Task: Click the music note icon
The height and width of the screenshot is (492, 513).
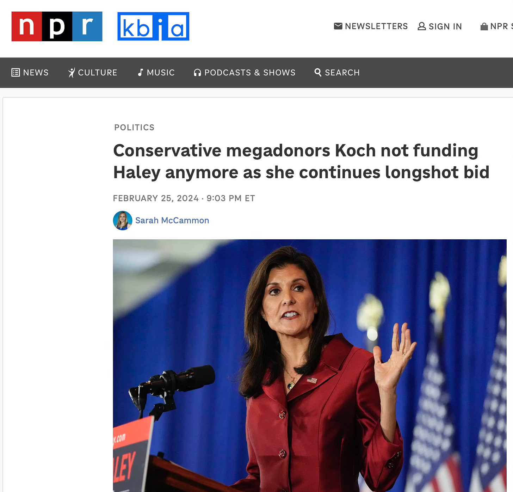Action: (x=140, y=73)
